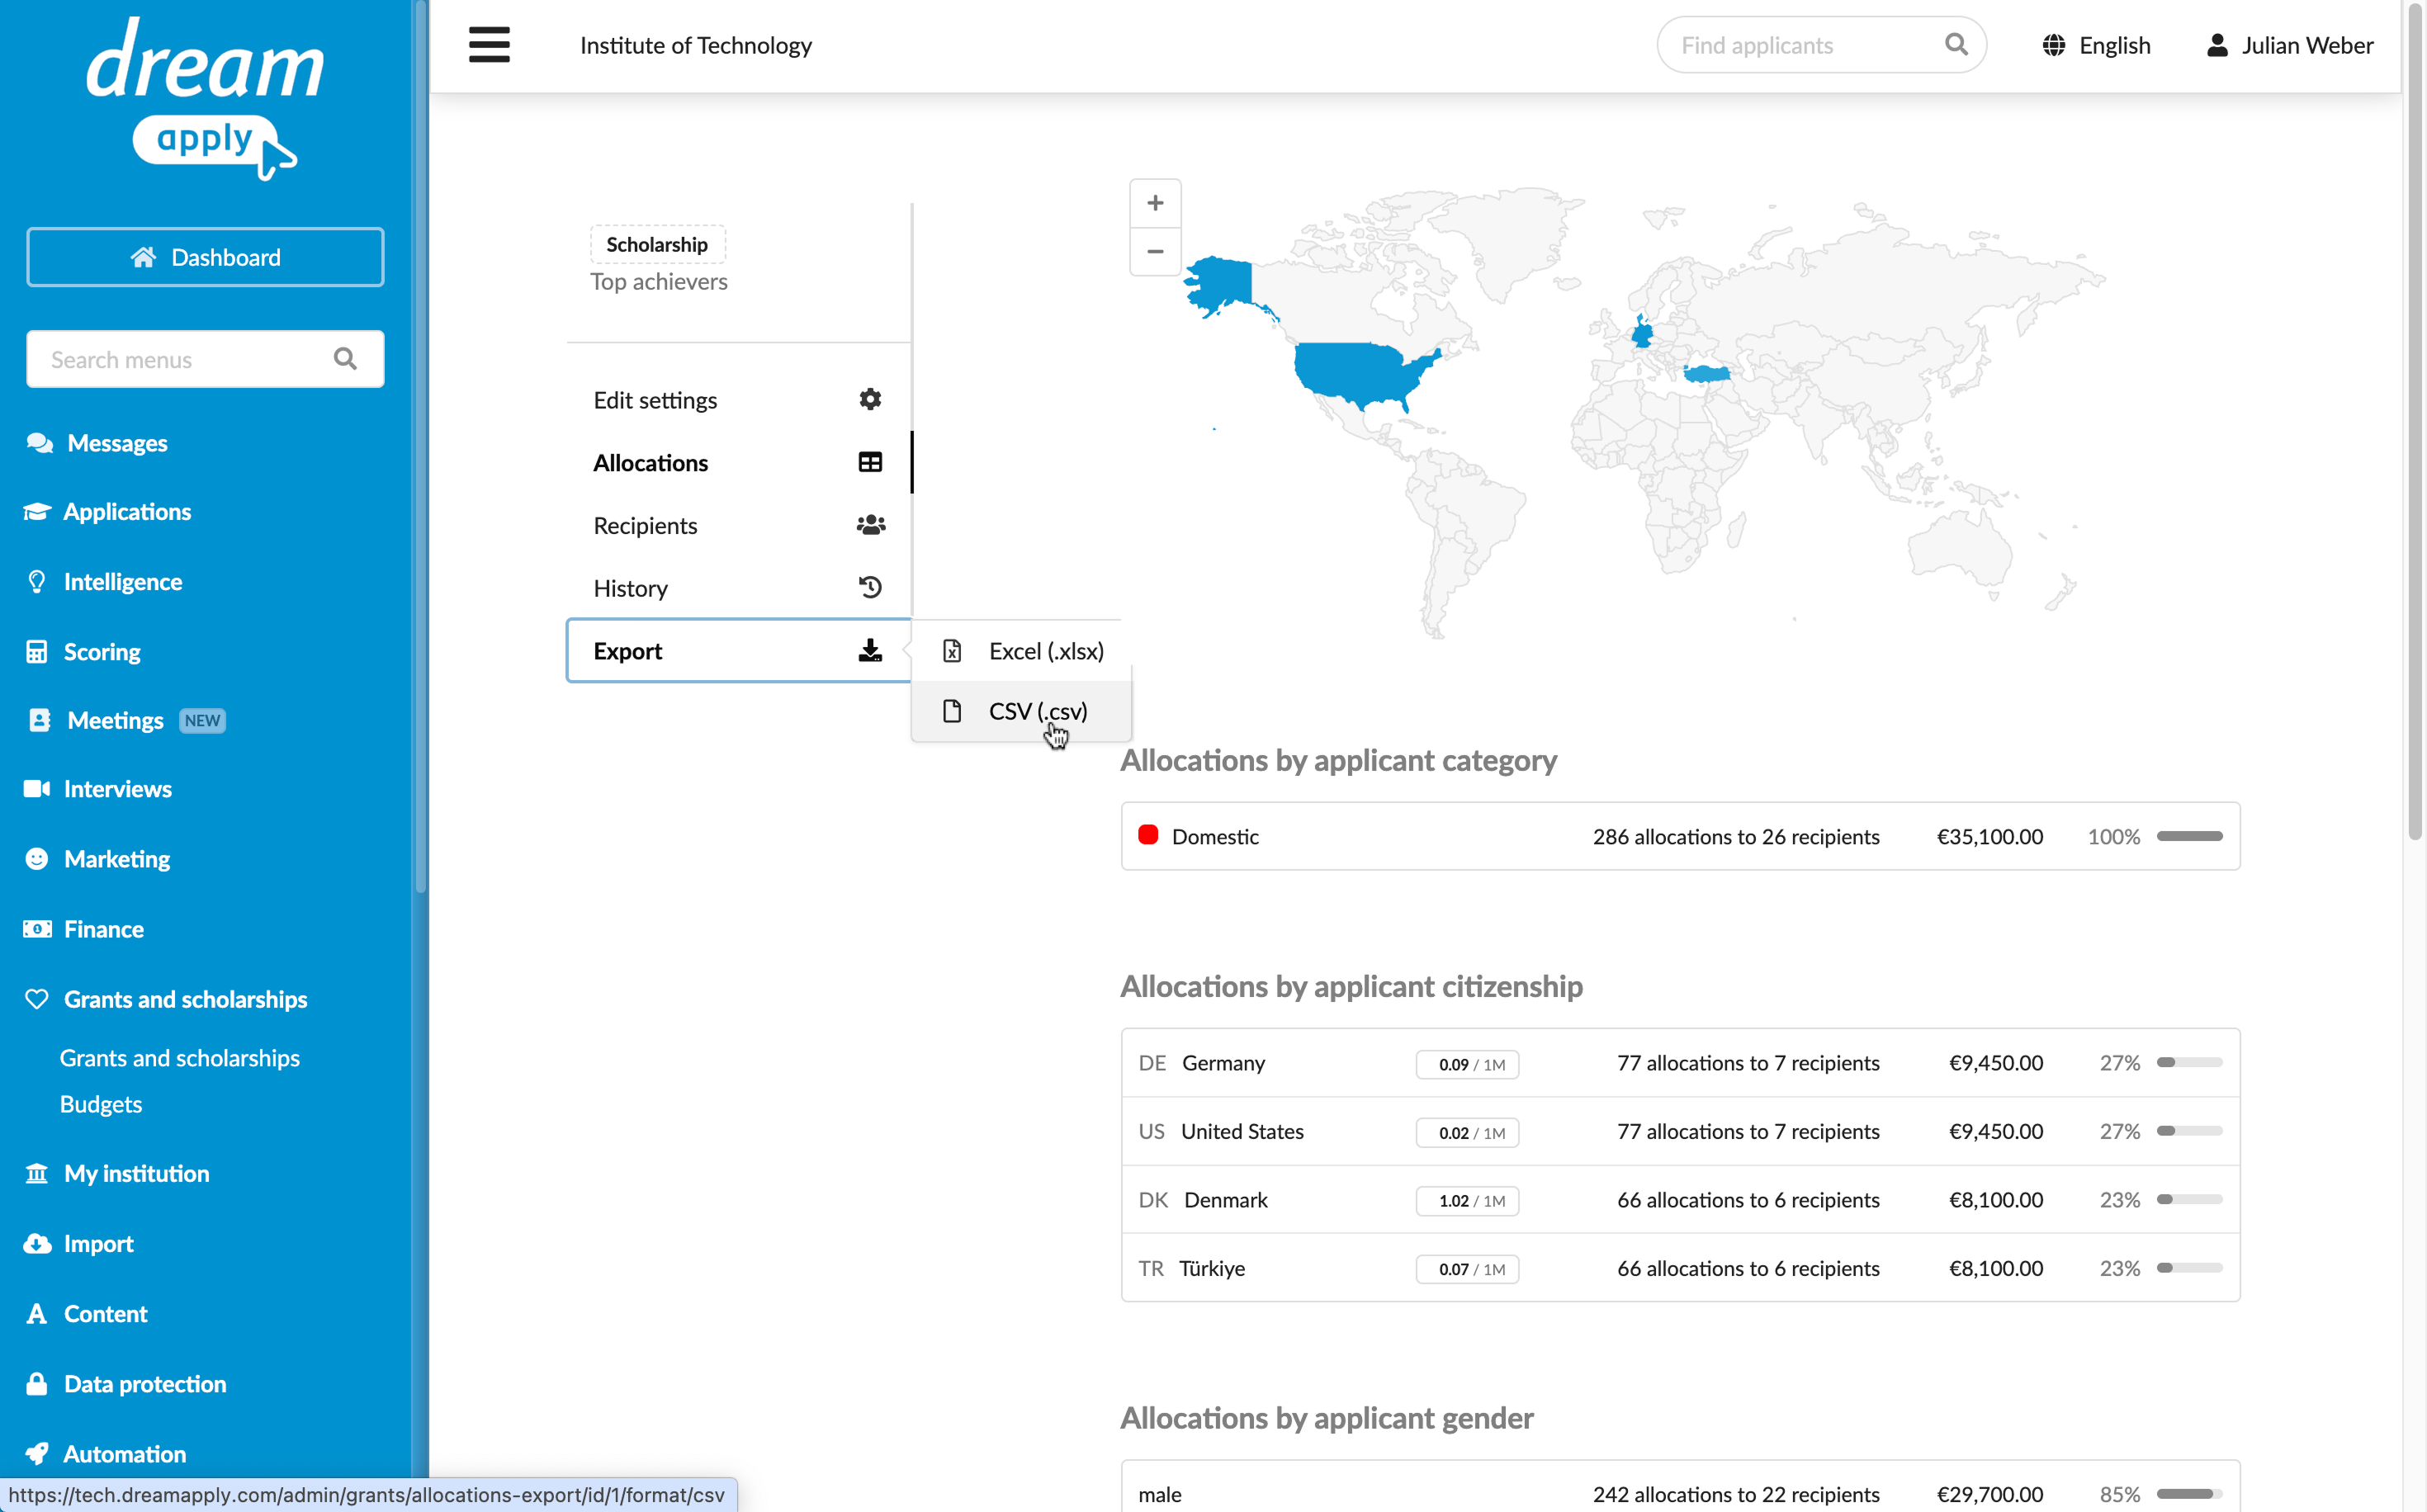Viewport: 2427px width, 1512px height.
Task: Click the Scholarship tag label
Action: click(657, 244)
